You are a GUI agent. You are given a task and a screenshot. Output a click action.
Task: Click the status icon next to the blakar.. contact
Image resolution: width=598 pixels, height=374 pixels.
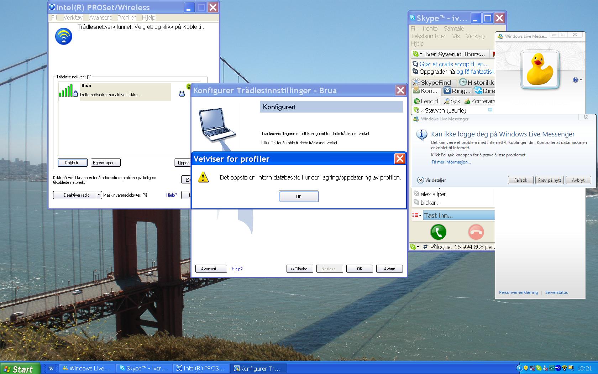[416, 202]
